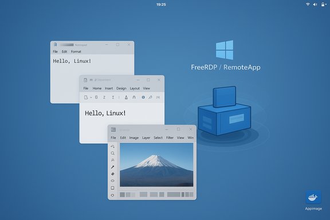Image resolution: width=330 pixels, height=220 pixels.
Task: Toggle bold formatting in document toolbar
Action: 96,97
